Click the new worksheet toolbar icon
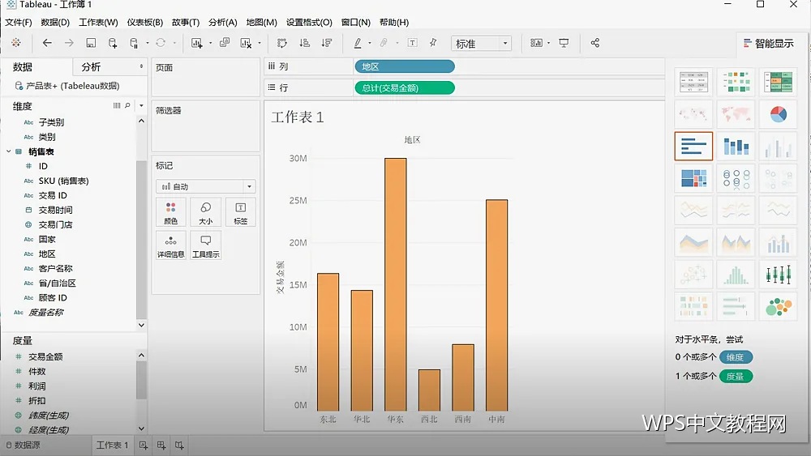This screenshot has height=456, width=811. point(196,43)
